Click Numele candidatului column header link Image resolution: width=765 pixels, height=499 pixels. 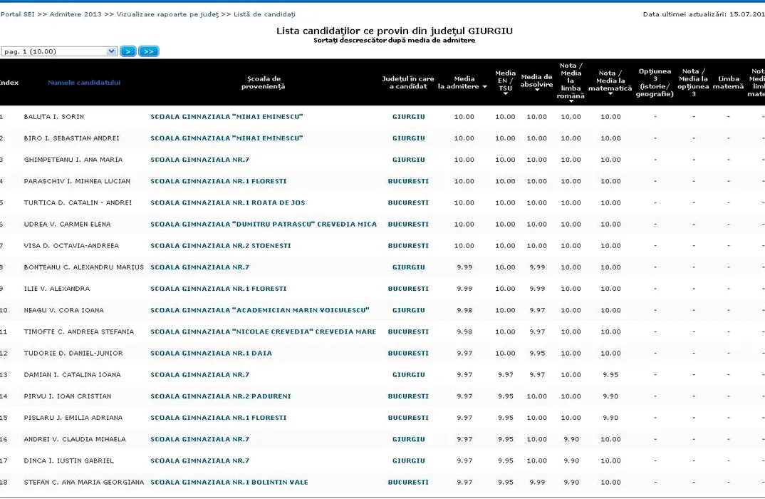84,83
